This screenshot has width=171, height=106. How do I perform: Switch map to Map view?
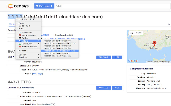point(131,33)
